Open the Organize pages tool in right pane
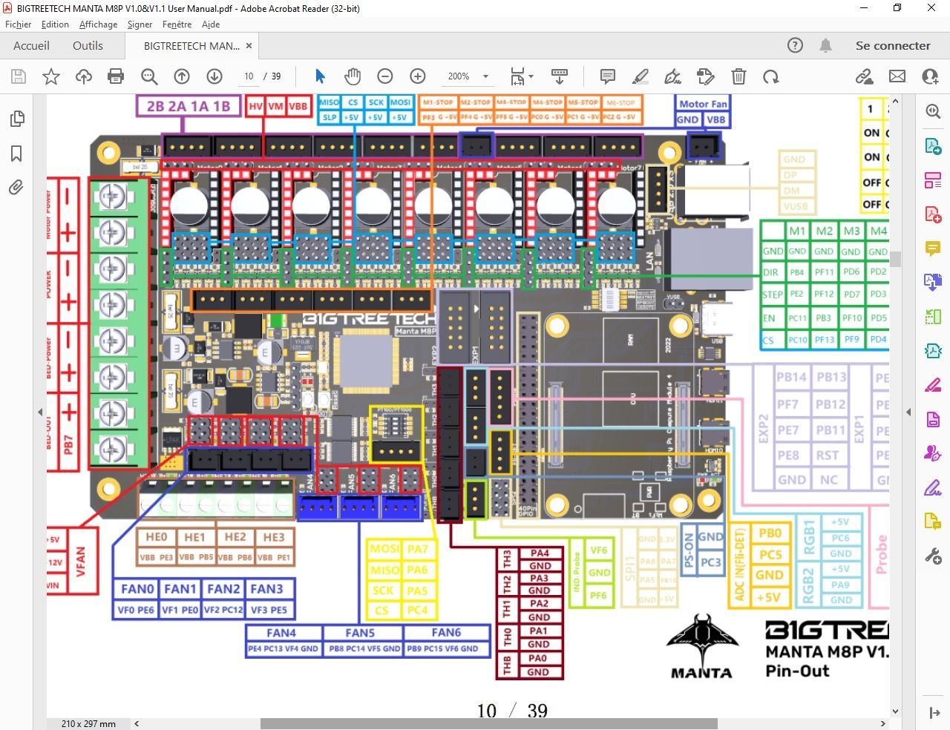 coord(933,180)
